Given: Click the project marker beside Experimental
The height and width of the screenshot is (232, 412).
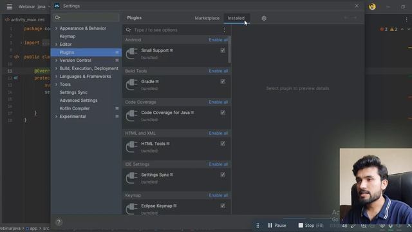Looking at the screenshot, I should click(x=117, y=116).
